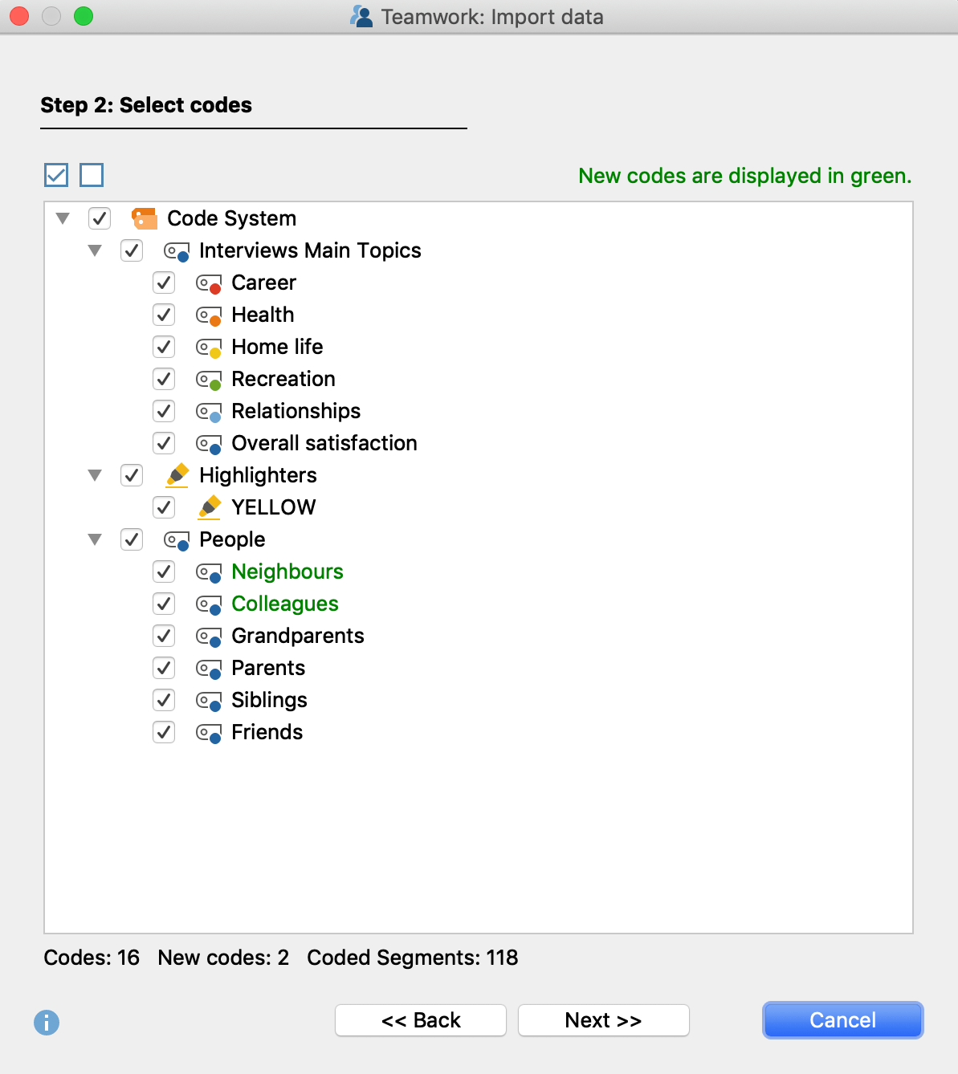Collapse the Interviews Main Topics branch
Image resolution: width=958 pixels, height=1074 pixels.
coord(96,250)
